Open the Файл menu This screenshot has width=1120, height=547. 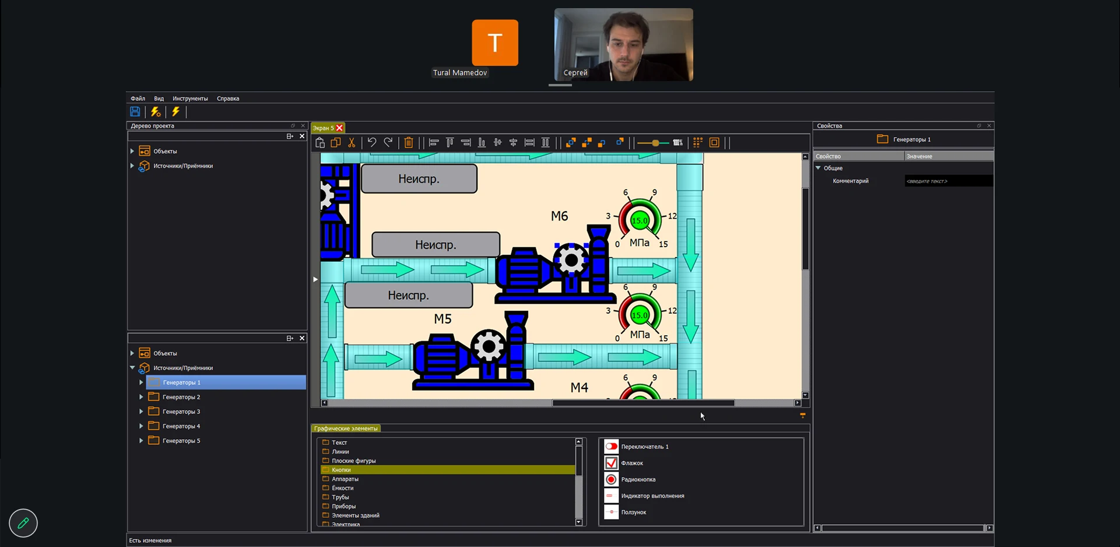click(x=138, y=99)
